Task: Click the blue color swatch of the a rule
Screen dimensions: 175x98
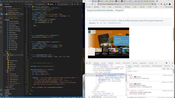Action: click(135, 84)
